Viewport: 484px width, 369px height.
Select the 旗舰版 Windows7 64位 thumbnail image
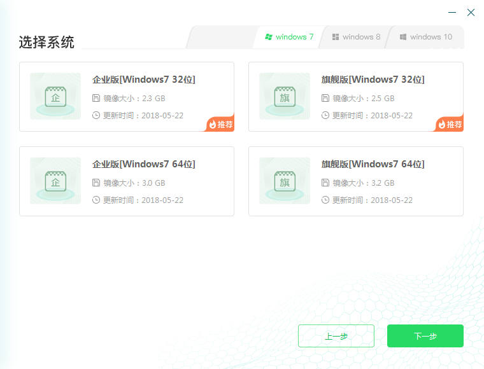(285, 181)
